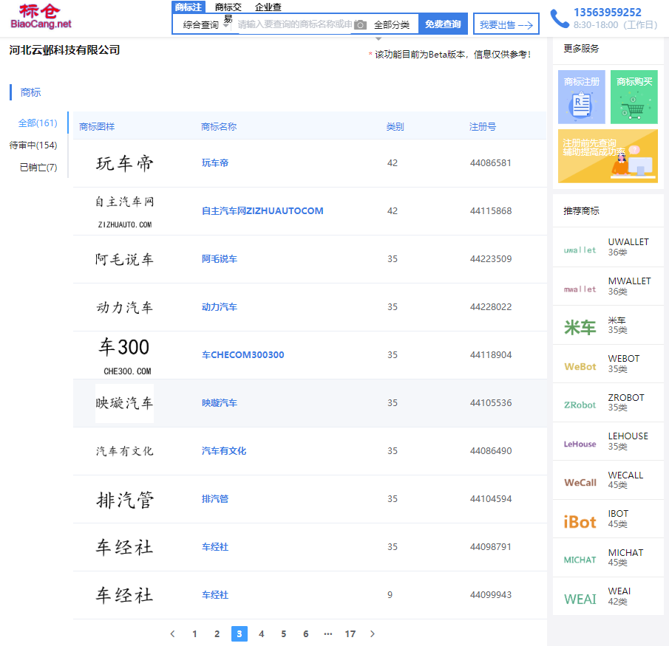Viewport: 669px width, 646px height.
Task: Open the 映璇汽车 trademark link
Action: pos(220,403)
